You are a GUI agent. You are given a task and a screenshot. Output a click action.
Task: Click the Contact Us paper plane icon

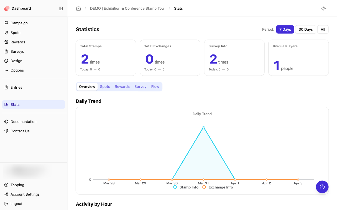6,131
